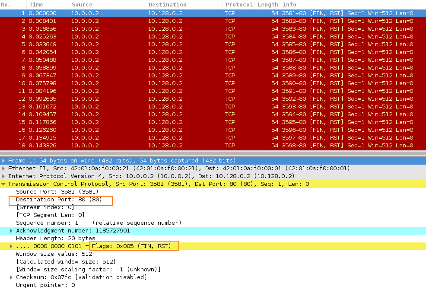
Task: Click the Info column header
Action: point(353,4)
